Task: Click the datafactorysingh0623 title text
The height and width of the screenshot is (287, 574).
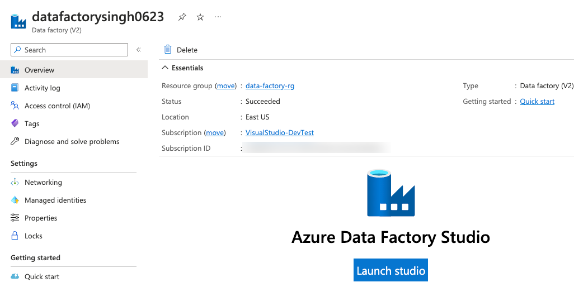Action: click(x=98, y=17)
